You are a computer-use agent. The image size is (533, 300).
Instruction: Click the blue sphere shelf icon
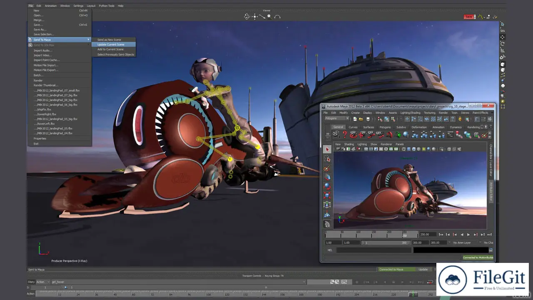406,134
